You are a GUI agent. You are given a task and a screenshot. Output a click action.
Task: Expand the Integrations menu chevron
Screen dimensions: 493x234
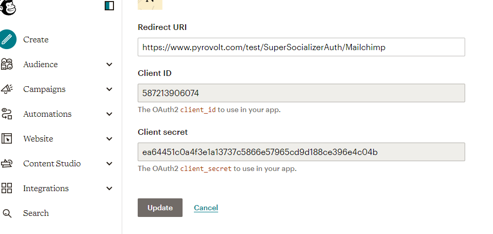click(109, 188)
